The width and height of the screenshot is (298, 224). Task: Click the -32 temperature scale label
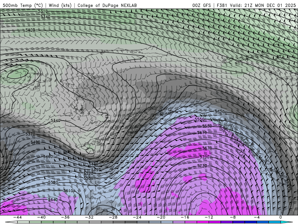89,217
